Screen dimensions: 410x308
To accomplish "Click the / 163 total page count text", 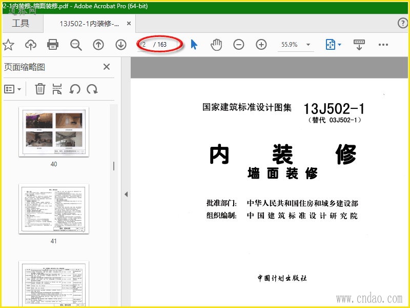I will (160, 45).
